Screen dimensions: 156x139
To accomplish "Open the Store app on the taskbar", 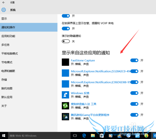I will pos(102,136).
